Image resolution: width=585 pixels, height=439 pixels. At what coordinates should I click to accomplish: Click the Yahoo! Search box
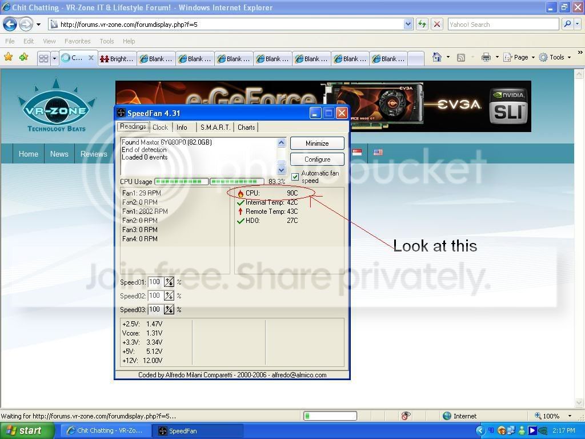pos(503,25)
